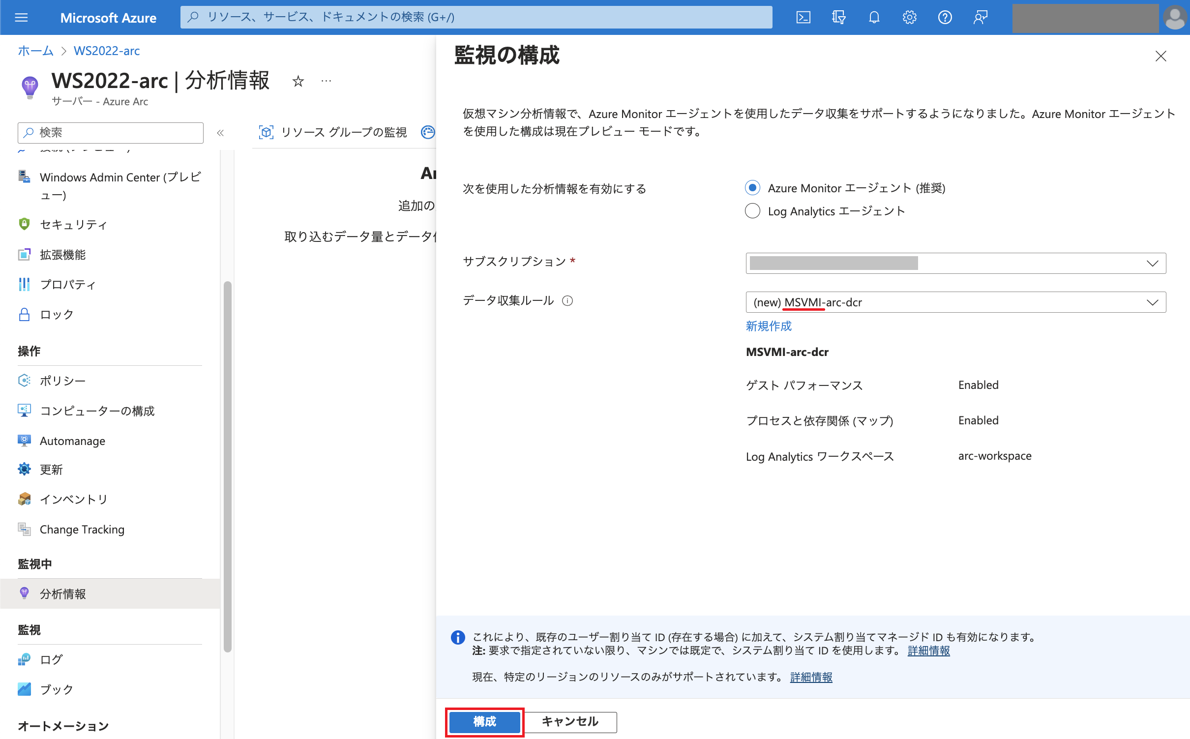
Task: Collapse the sidebar with the double chevron
Action: pyautogui.click(x=220, y=133)
